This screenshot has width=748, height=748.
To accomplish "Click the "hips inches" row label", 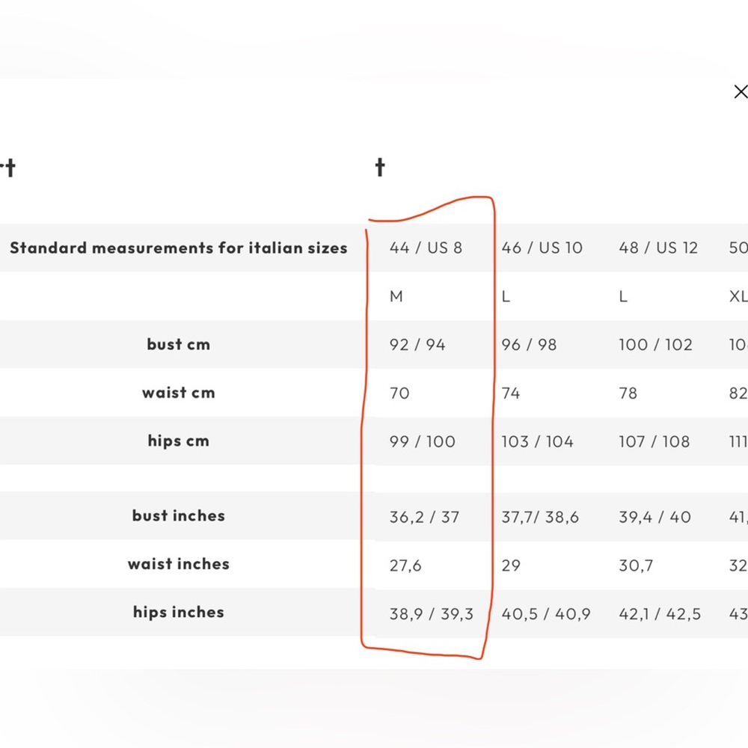I will pos(179,613).
